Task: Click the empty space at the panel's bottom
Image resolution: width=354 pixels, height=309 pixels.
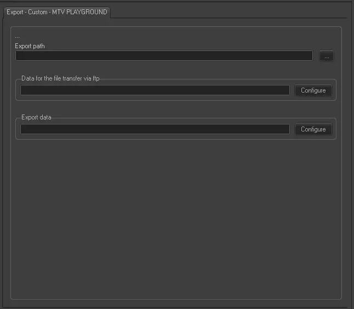Action: coord(175,288)
